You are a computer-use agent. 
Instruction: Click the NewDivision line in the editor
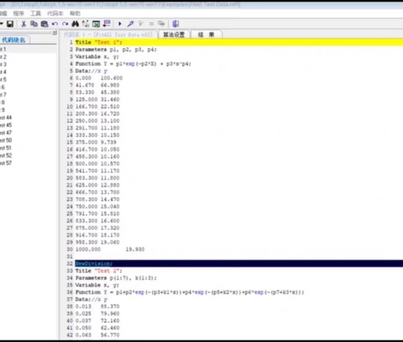pos(239,263)
